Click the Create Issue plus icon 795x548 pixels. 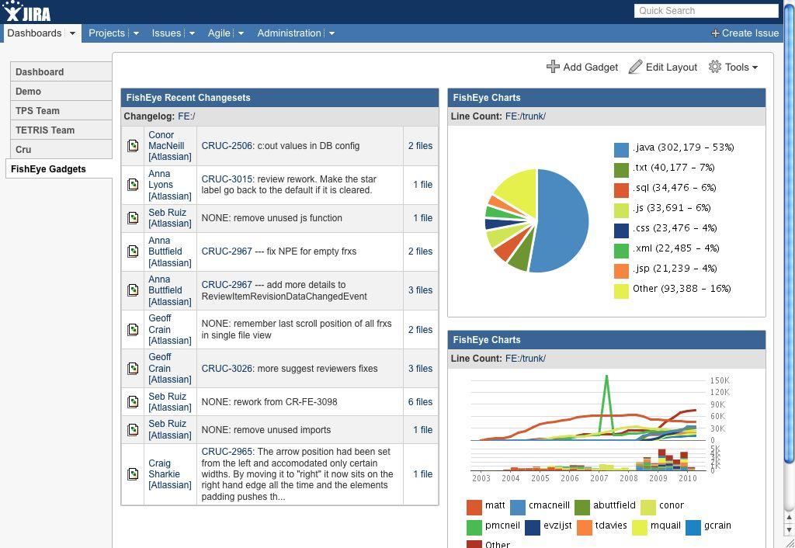(715, 33)
